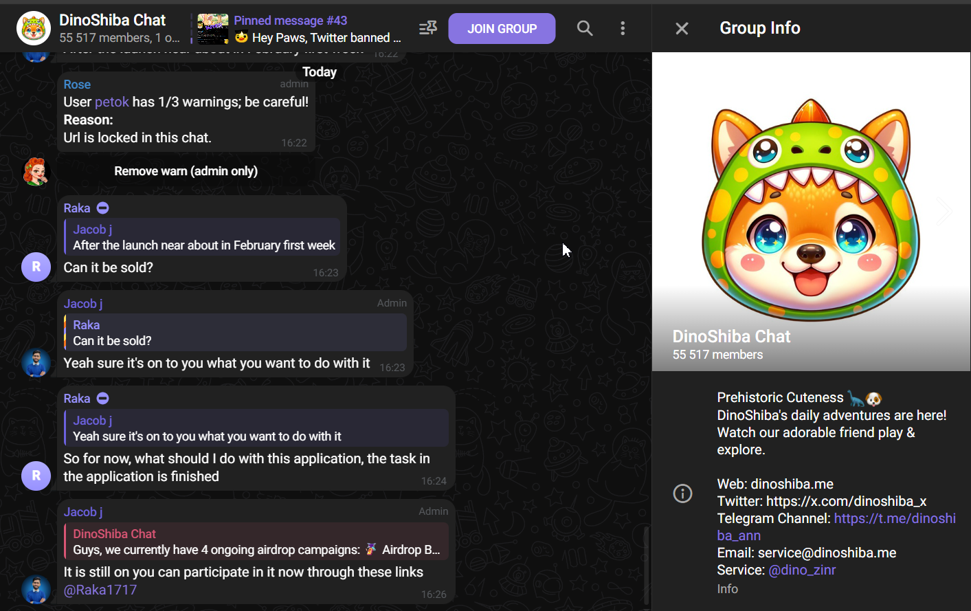Open sender name Jacob j on the 16:26 message

[83, 512]
